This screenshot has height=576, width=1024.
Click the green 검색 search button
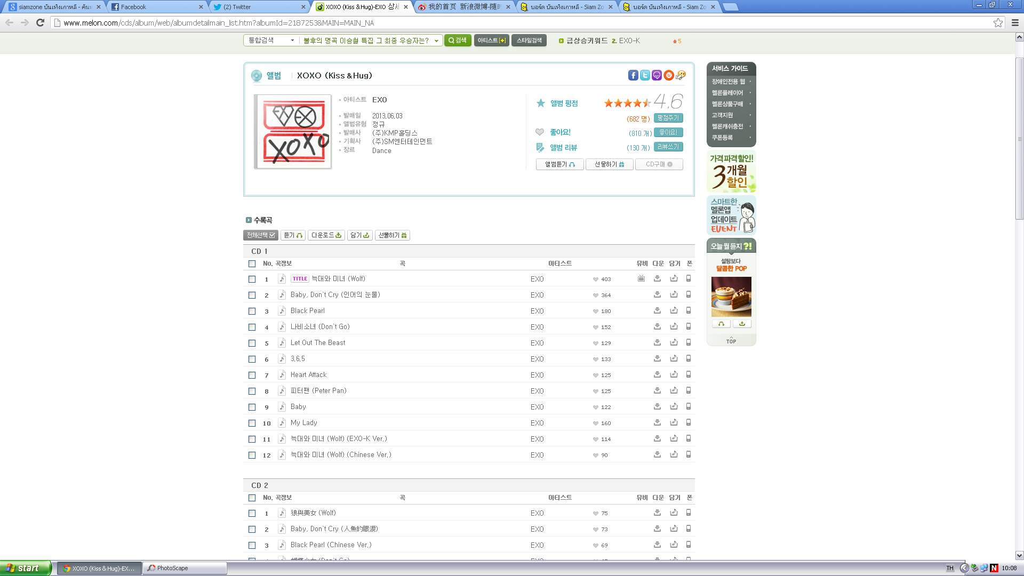tap(458, 41)
